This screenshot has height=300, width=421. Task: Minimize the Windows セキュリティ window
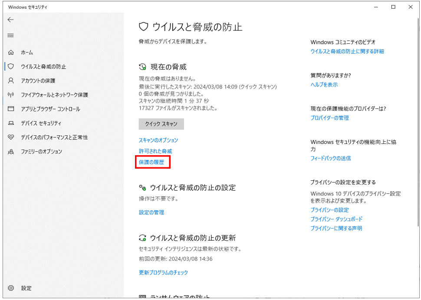coord(376,7)
